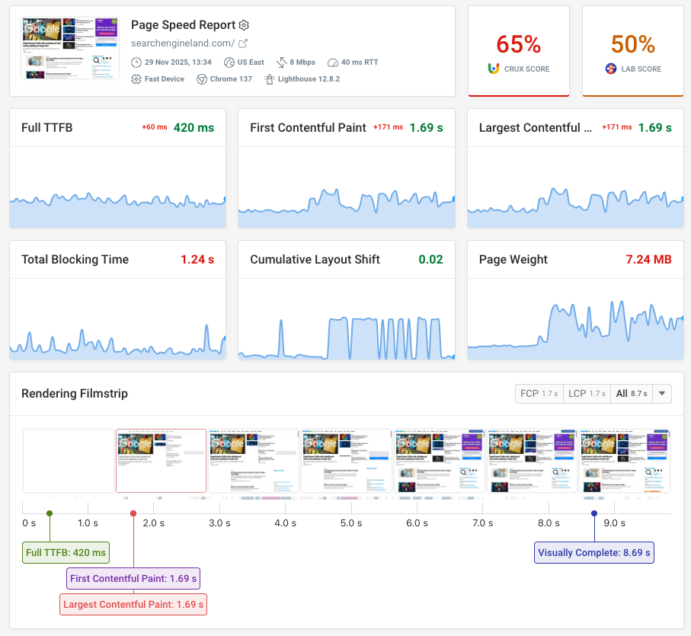The height and width of the screenshot is (636, 691).
Task: Click the Lighthouse 12.8.2 icon
Action: pyautogui.click(x=270, y=78)
